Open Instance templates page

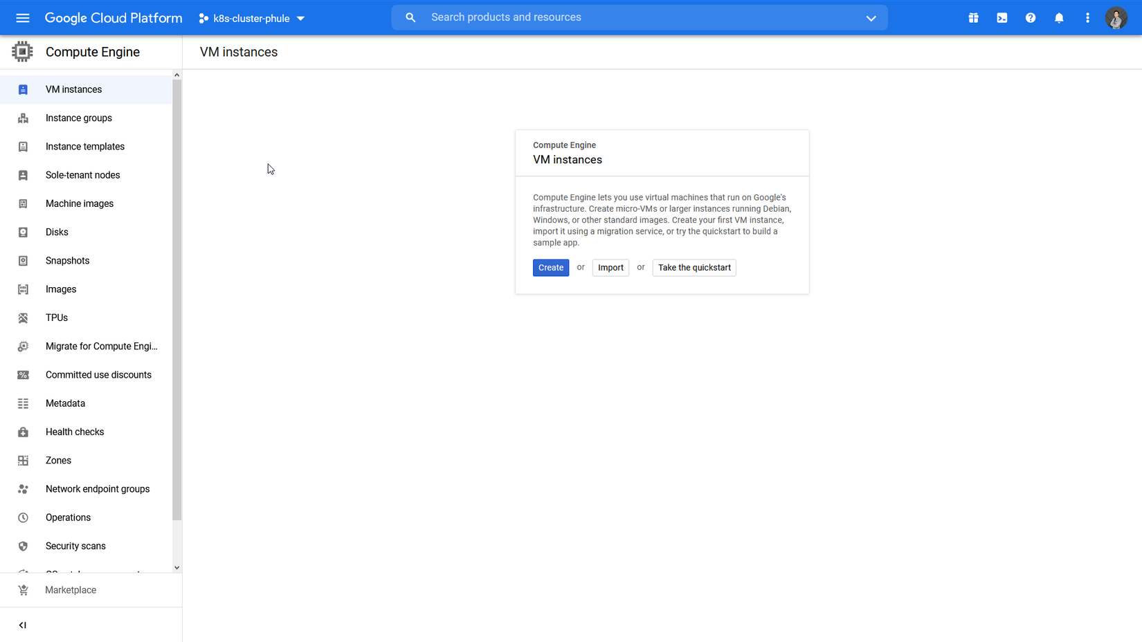tap(86, 147)
